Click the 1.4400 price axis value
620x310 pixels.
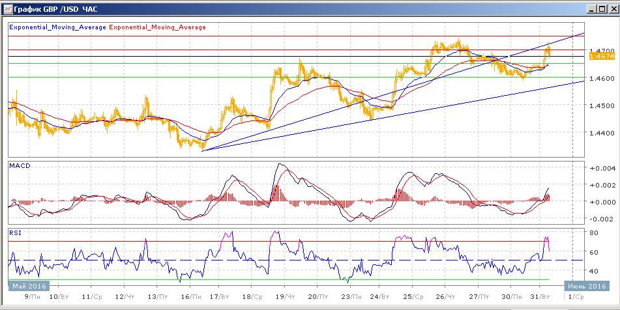599,133
